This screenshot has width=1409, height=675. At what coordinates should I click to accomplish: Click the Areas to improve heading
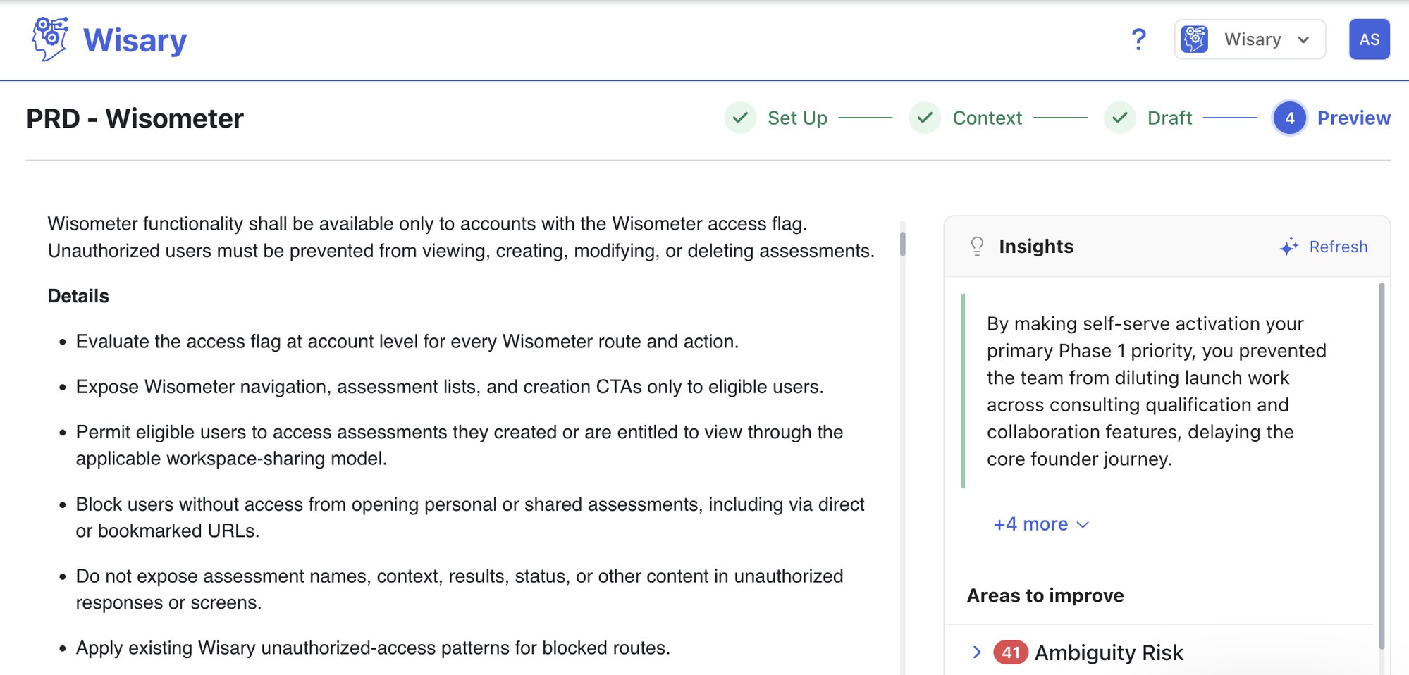(x=1045, y=595)
